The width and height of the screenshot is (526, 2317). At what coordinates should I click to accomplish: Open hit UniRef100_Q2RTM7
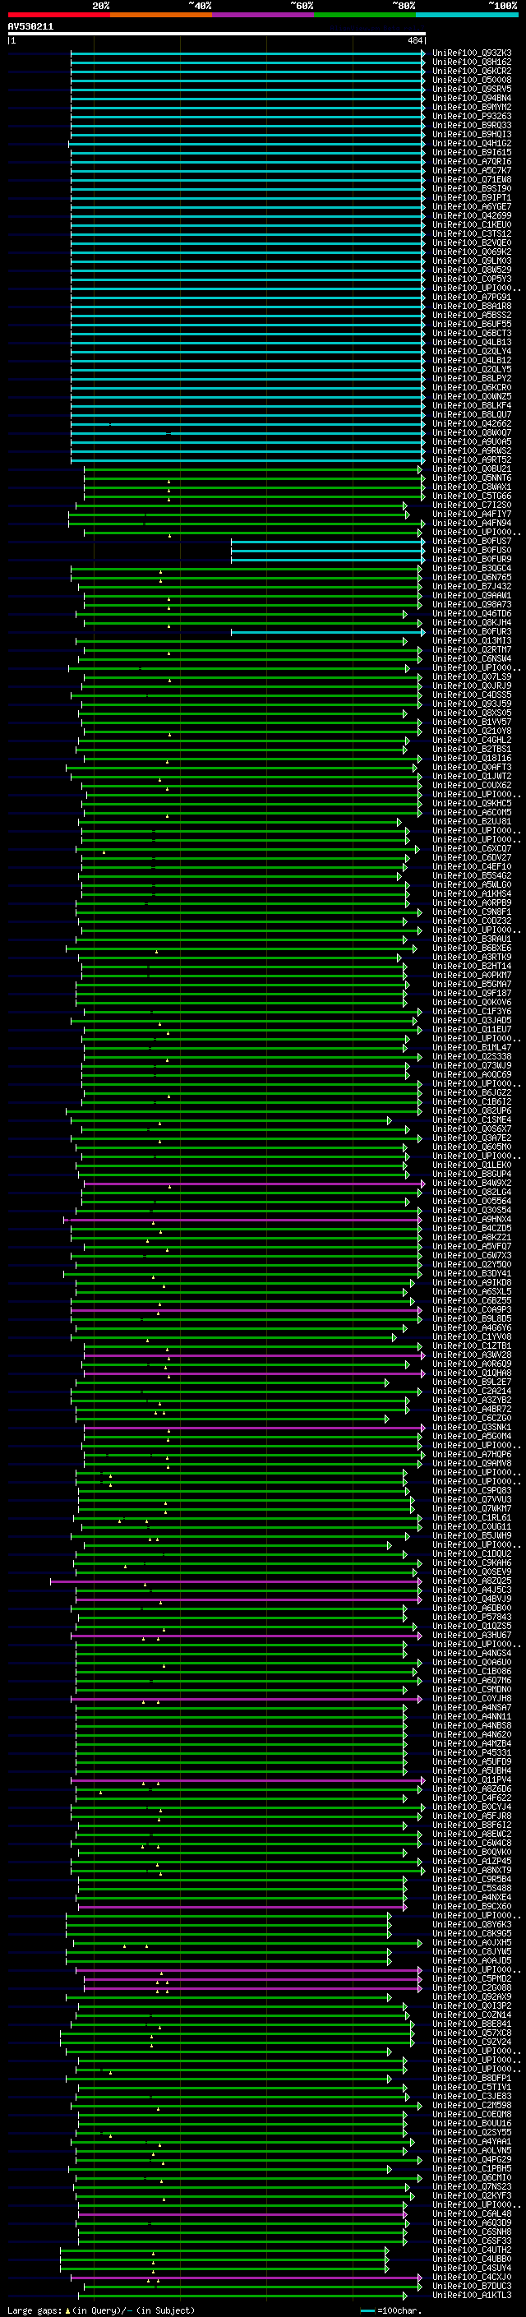pos(472,650)
